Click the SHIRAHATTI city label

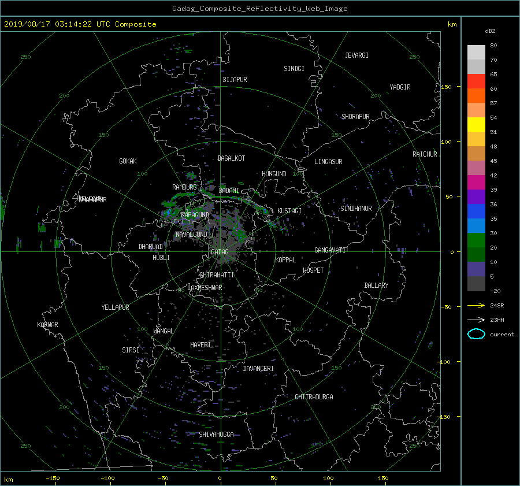(217, 275)
